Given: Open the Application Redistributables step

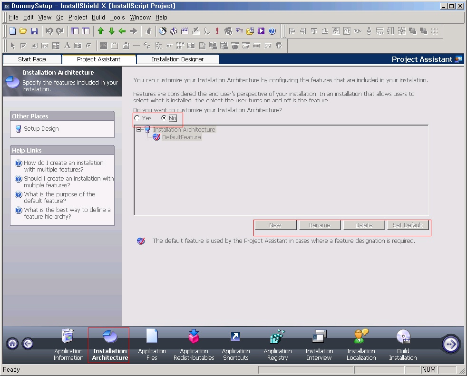Looking at the screenshot, I should [x=194, y=345].
